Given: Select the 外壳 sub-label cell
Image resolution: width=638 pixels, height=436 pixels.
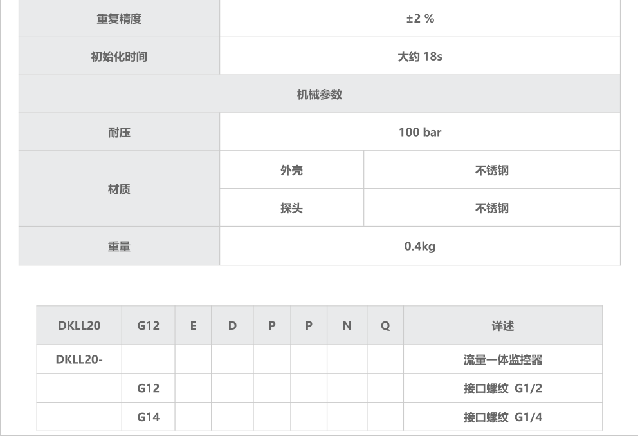Looking at the screenshot, I should click(291, 170).
